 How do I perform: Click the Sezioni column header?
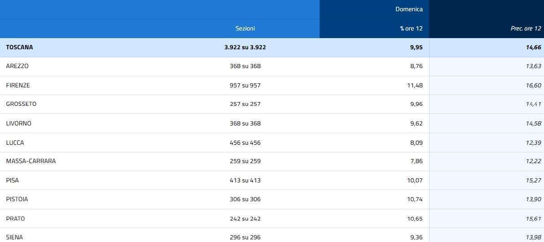tap(245, 28)
